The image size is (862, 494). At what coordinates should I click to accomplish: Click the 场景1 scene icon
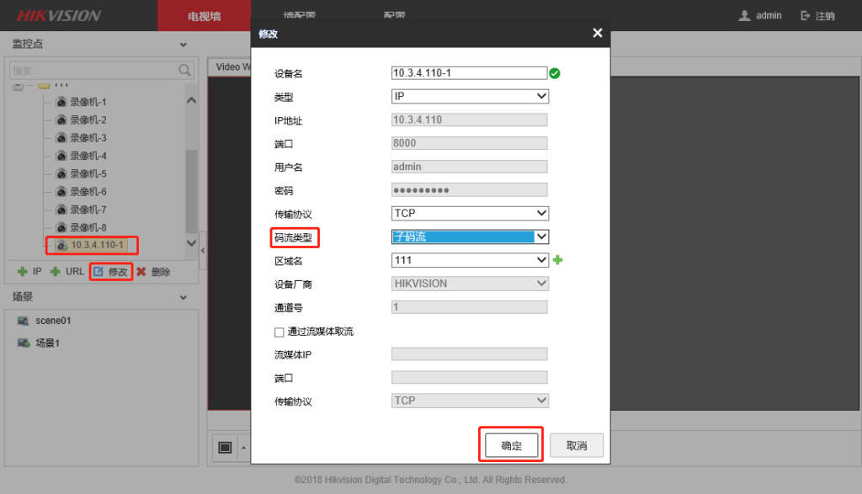tap(25, 343)
